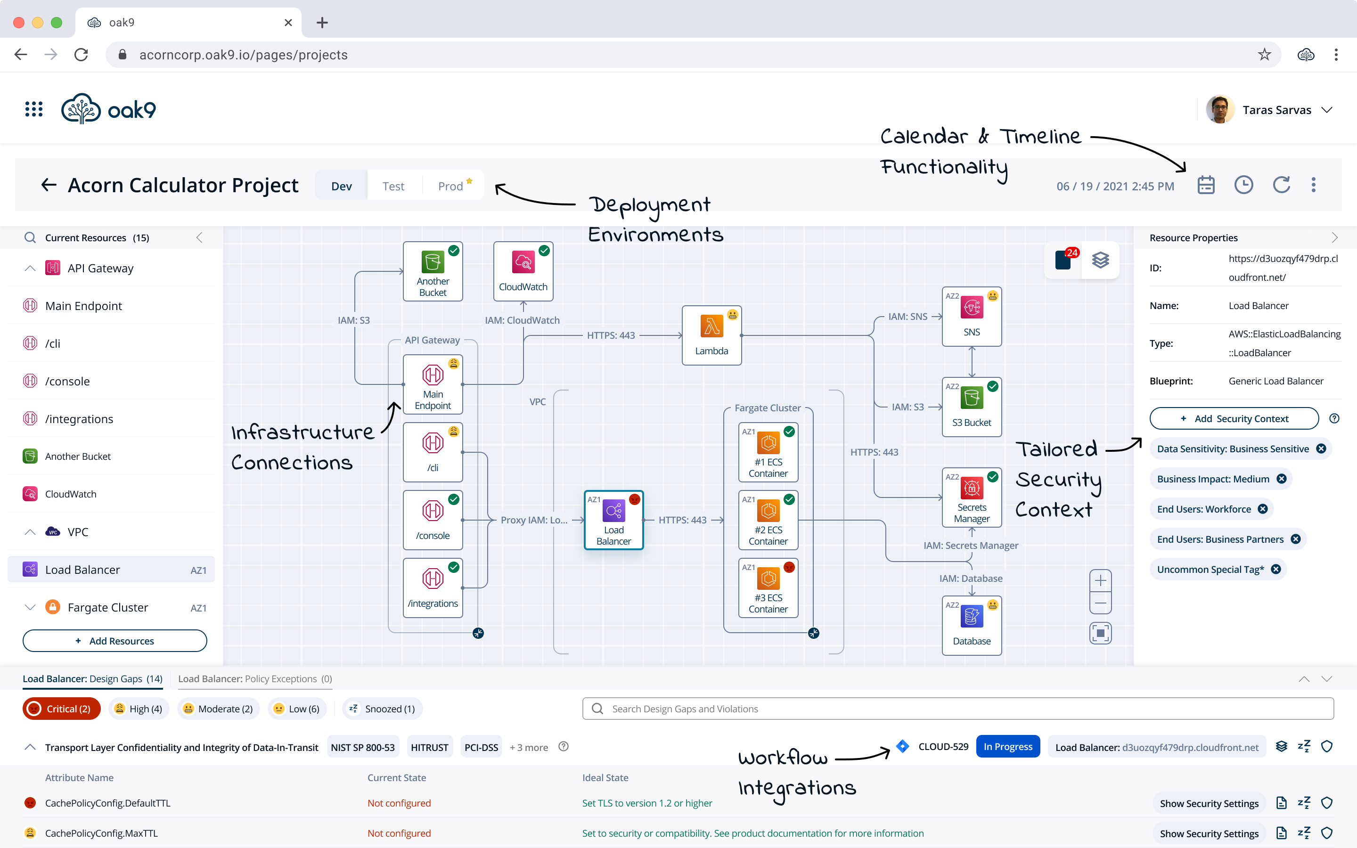Open the Taras Sarvas user dropdown
This screenshot has width=1357, height=848.
coord(1327,110)
